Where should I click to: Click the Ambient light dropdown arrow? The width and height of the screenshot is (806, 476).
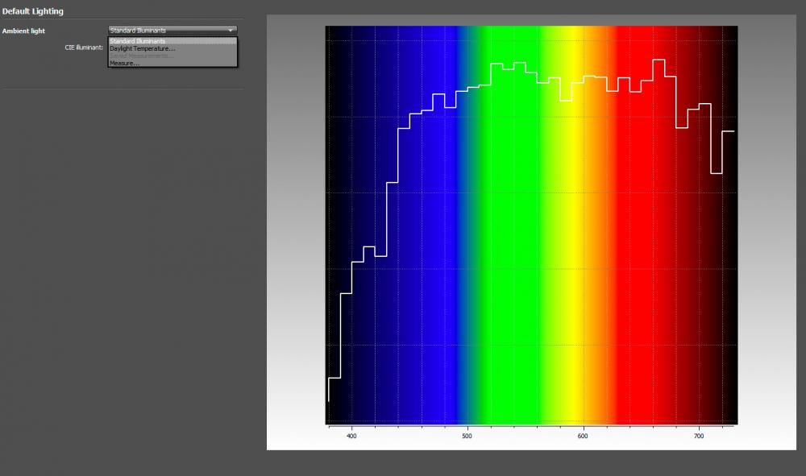pyautogui.click(x=231, y=31)
